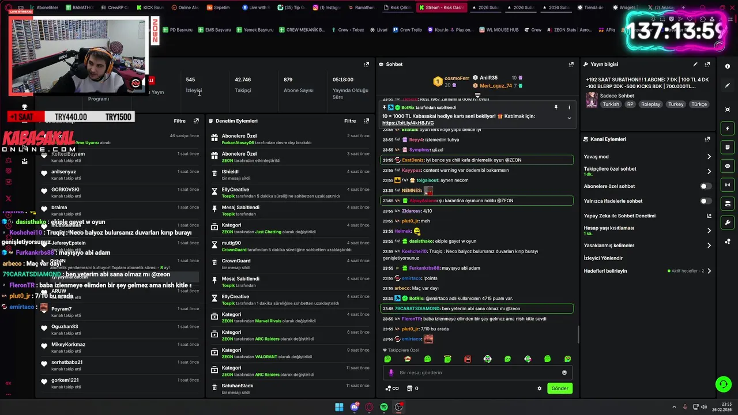Toggle Abonelere özel sohbet switch
Image resolution: width=738 pixels, height=415 pixels.
point(706,186)
